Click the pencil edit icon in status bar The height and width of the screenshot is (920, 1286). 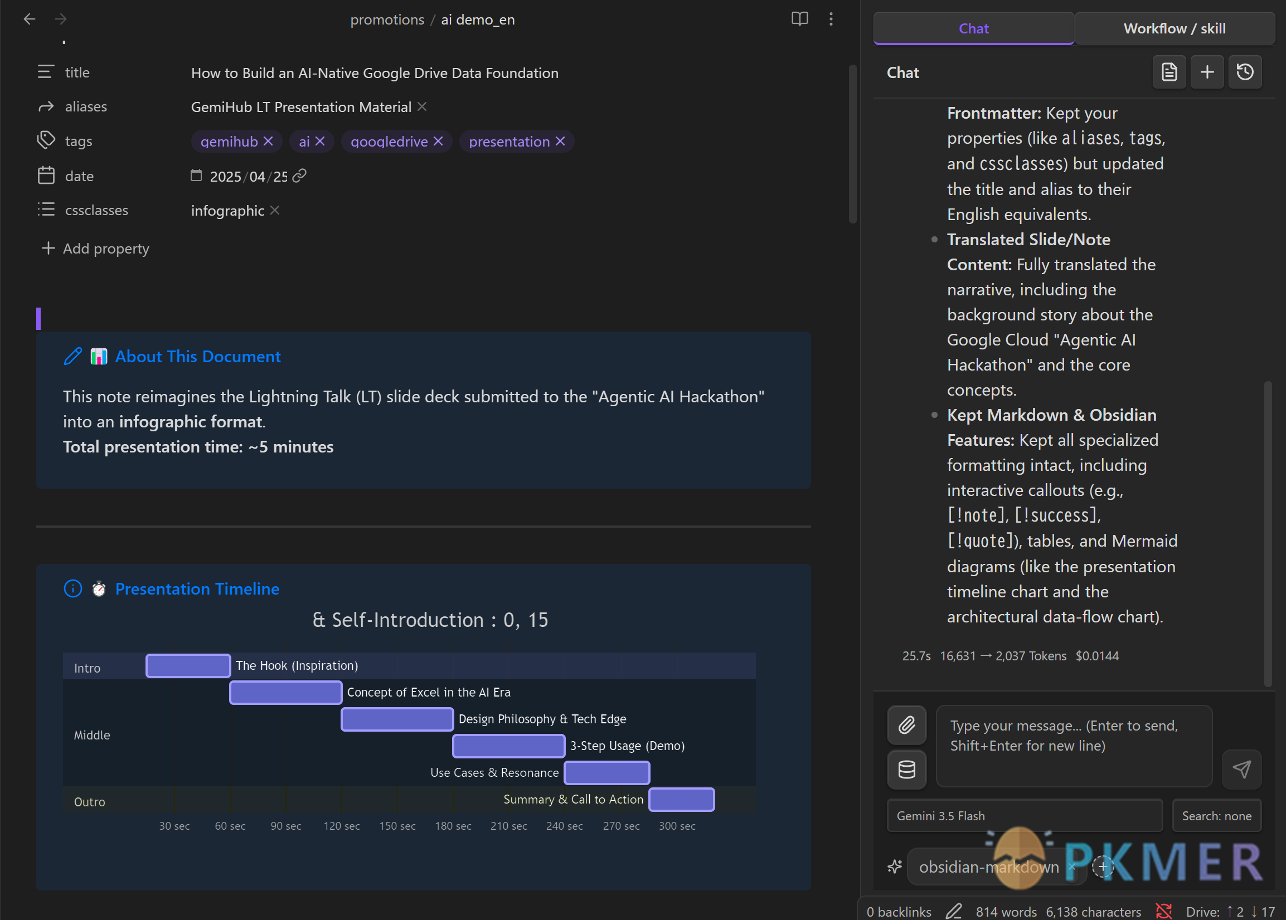pos(954,911)
